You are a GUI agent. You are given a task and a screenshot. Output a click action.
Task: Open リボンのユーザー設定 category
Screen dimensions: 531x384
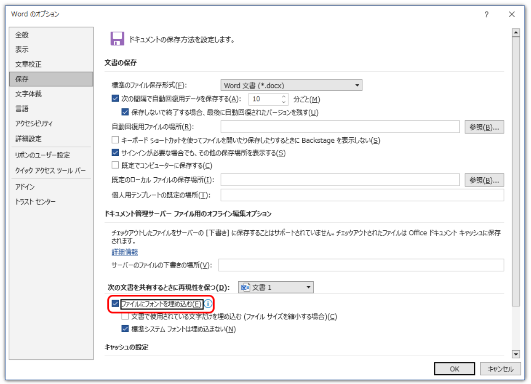51,155
